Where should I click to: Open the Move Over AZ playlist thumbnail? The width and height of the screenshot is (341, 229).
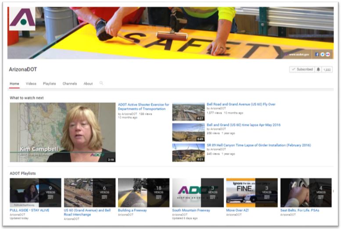252,193
